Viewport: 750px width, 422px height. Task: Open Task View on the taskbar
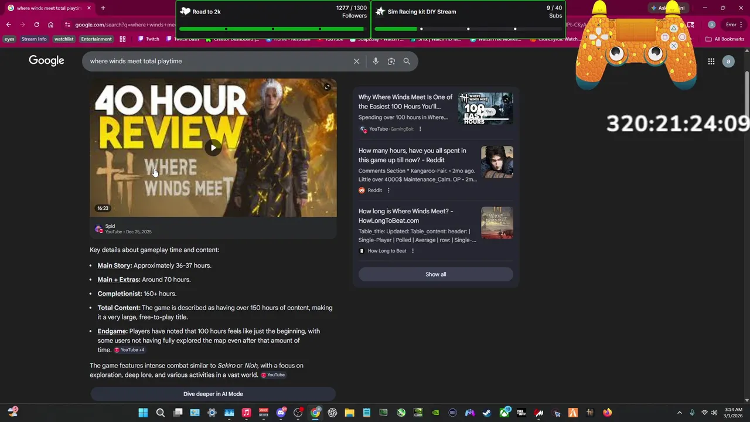point(178,413)
